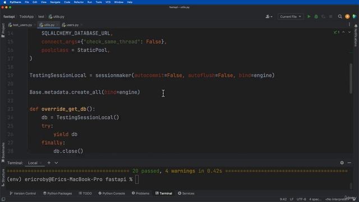Open the Navigate menu
The image size is (359, 202).
coord(55,2)
